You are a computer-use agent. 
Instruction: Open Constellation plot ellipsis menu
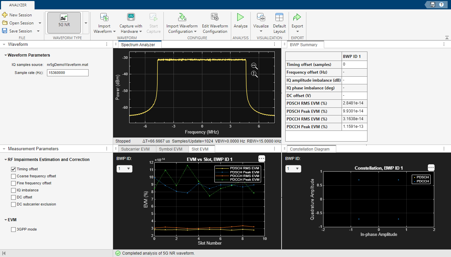coord(431,168)
